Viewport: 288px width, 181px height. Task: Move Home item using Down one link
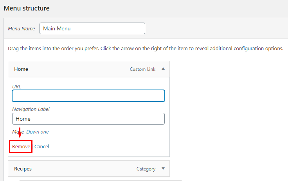pos(38,132)
